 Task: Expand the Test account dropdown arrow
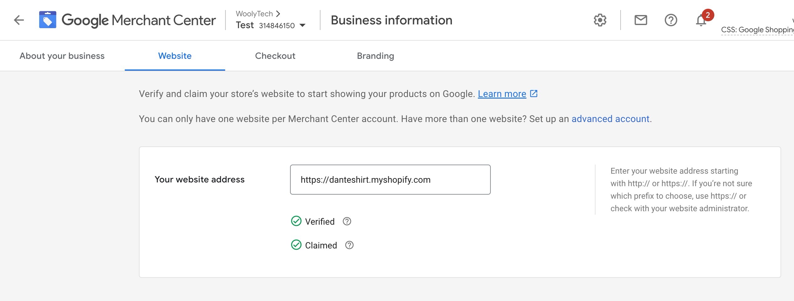[303, 25]
